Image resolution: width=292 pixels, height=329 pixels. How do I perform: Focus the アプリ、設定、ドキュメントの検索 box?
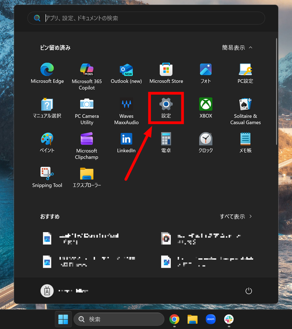pyautogui.click(x=146, y=18)
